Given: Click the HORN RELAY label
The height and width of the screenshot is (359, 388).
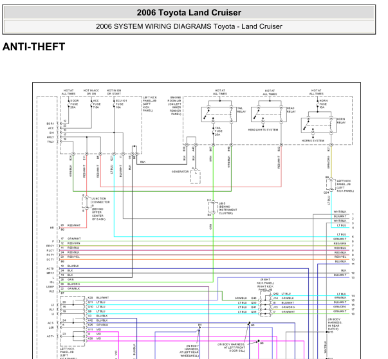Looking at the screenshot, I should click(x=341, y=121).
